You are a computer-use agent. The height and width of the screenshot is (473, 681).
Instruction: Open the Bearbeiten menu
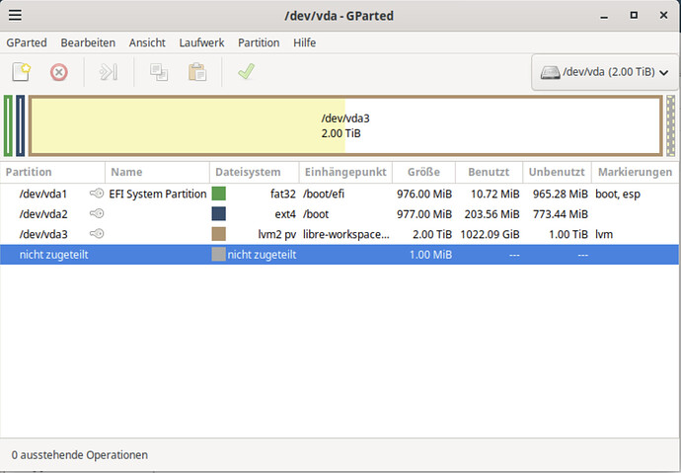coord(88,42)
